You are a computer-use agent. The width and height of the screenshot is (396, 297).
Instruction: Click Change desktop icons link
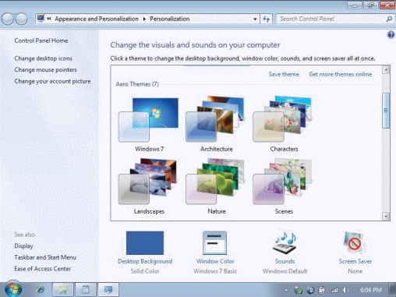pyautogui.click(x=44, y=58)
